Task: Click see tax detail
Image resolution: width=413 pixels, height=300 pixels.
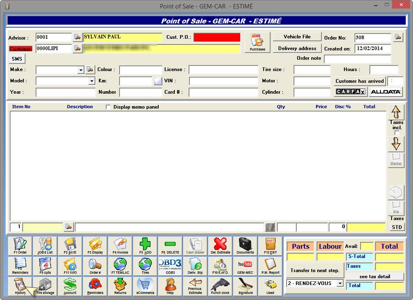Action: pos(375,277)
